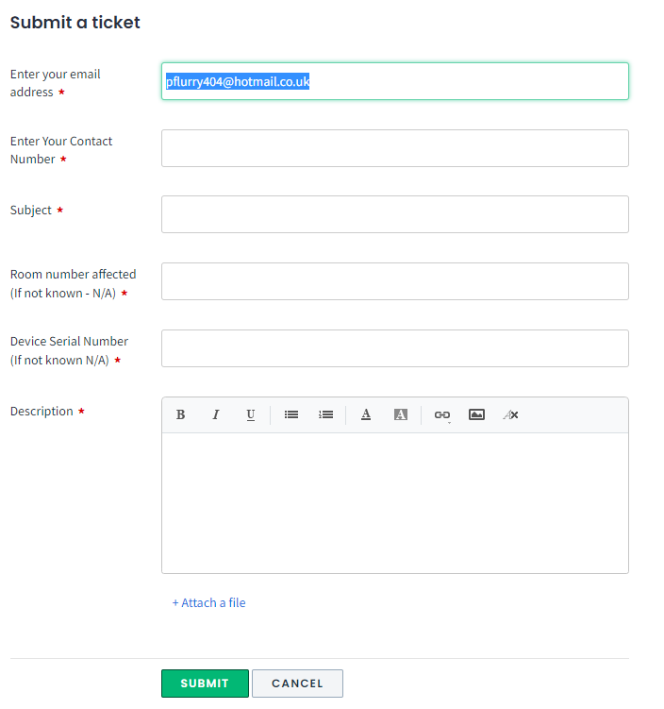Viewport: 664px width, 709px height.
Task: Cancel the ticket form
Action: [x=297, y=684]
